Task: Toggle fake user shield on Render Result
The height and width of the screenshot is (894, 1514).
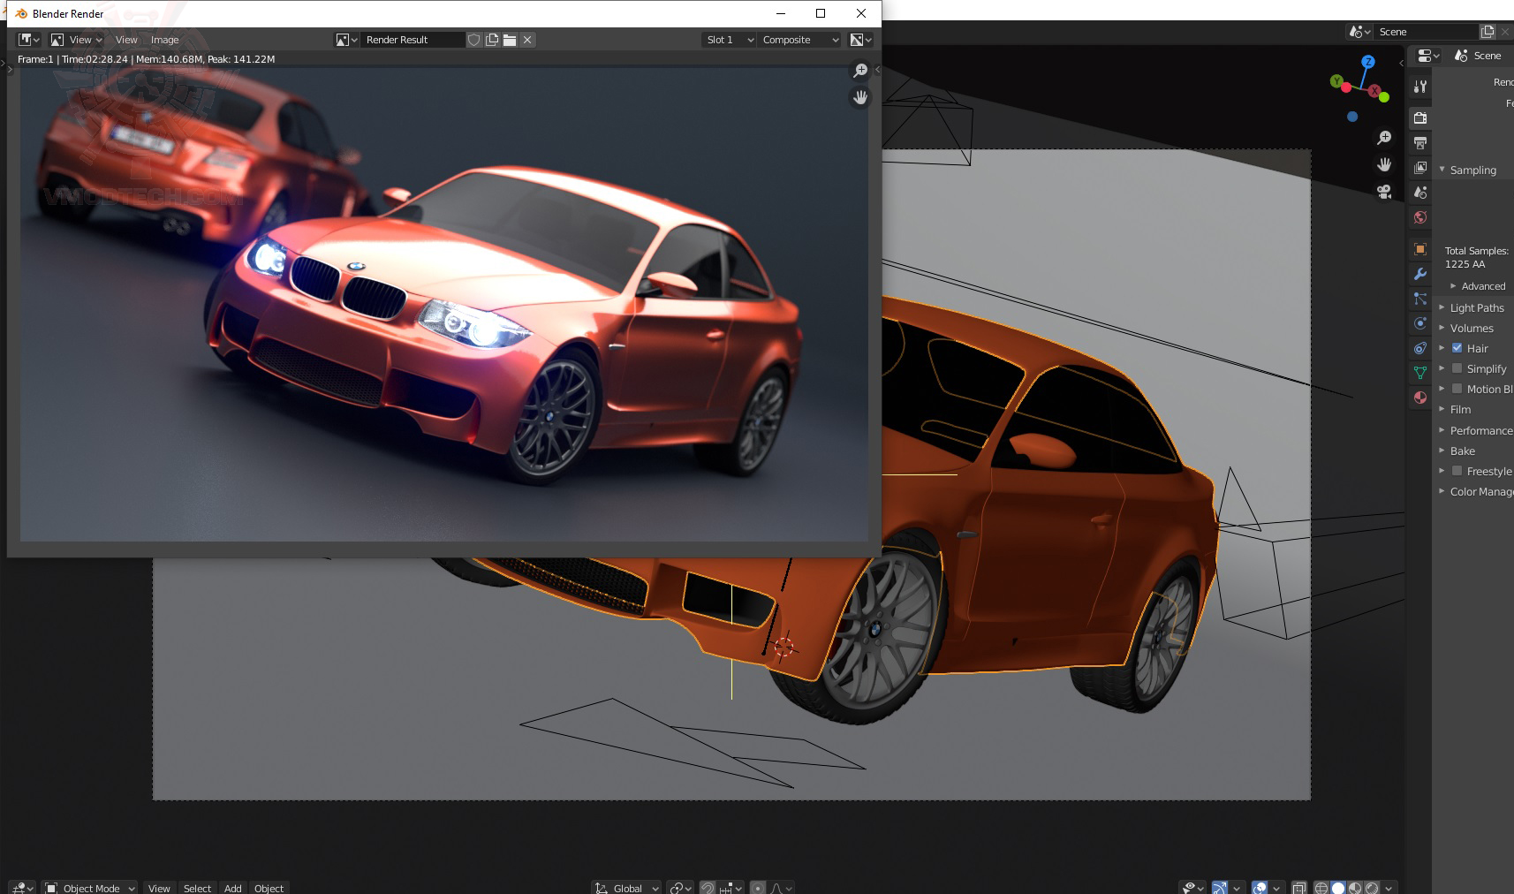Action: [x=474, y=40]
